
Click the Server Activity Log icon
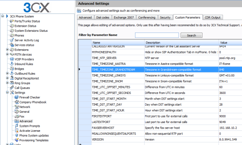(12, 40)
